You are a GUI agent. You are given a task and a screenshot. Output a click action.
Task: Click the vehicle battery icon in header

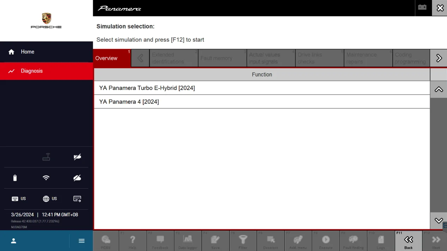pos(422,7)
